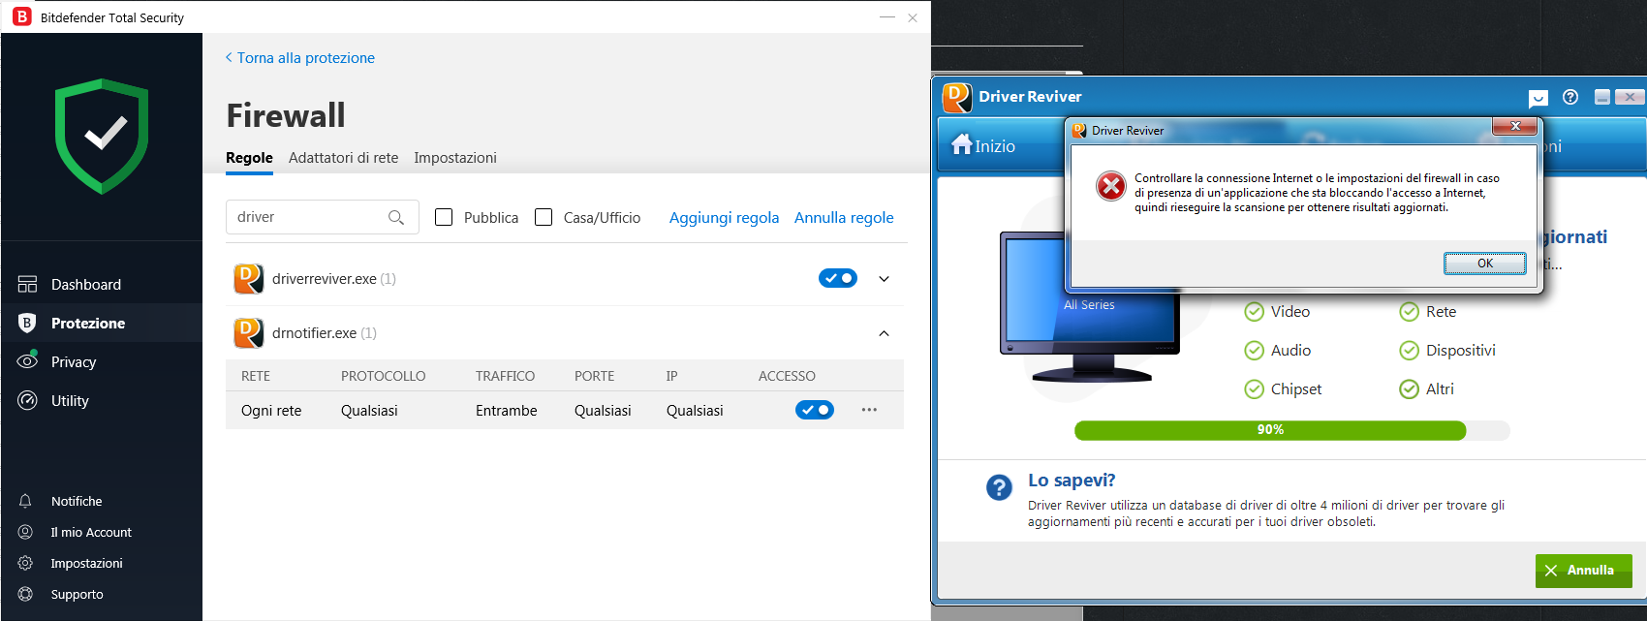Click the search magnifier icon
1647x621 pixels.
[396, 217]
